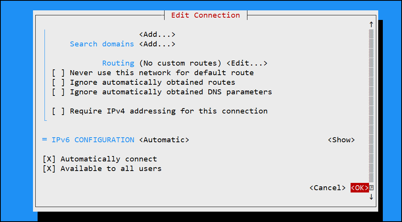The image size is (402, 222).
Task: Add a new search domain
Action: tap(157, 44)
